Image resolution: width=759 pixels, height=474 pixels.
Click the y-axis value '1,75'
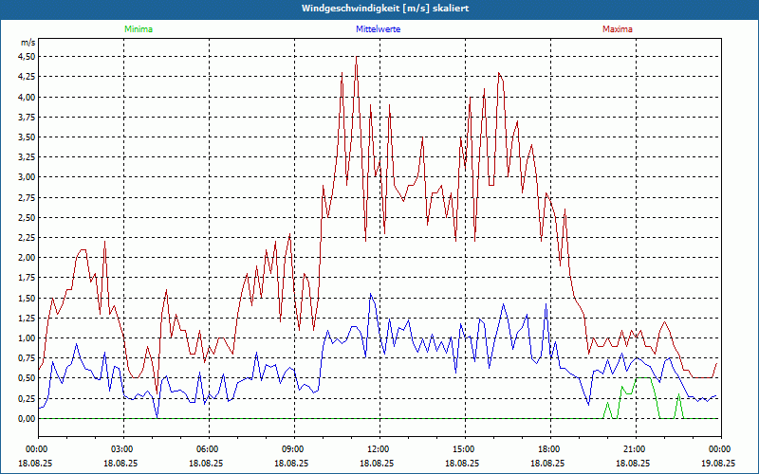click(27, 278)
